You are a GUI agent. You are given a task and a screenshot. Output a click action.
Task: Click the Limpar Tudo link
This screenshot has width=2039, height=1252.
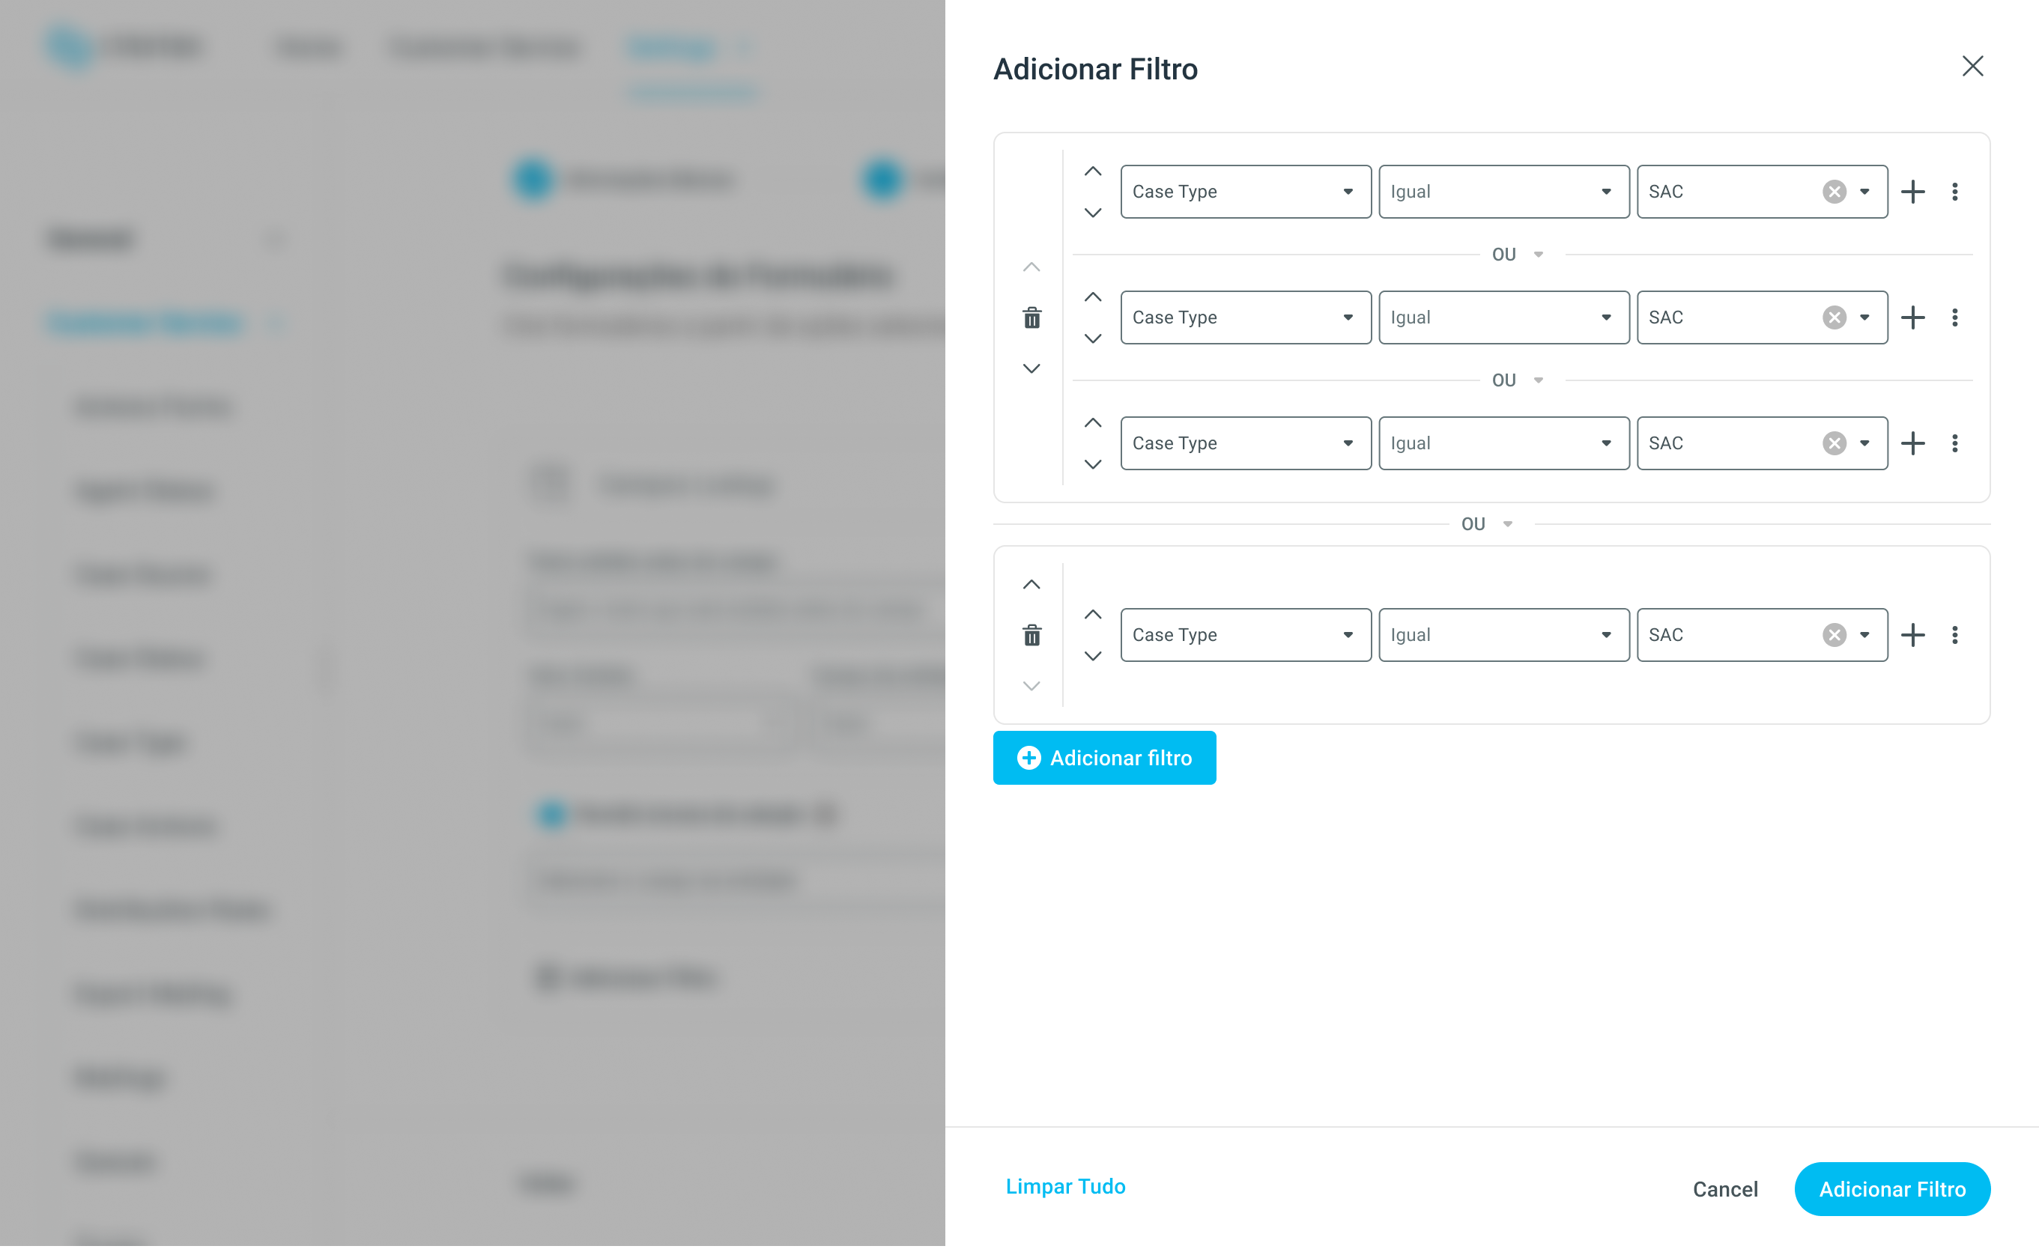1066,1188
